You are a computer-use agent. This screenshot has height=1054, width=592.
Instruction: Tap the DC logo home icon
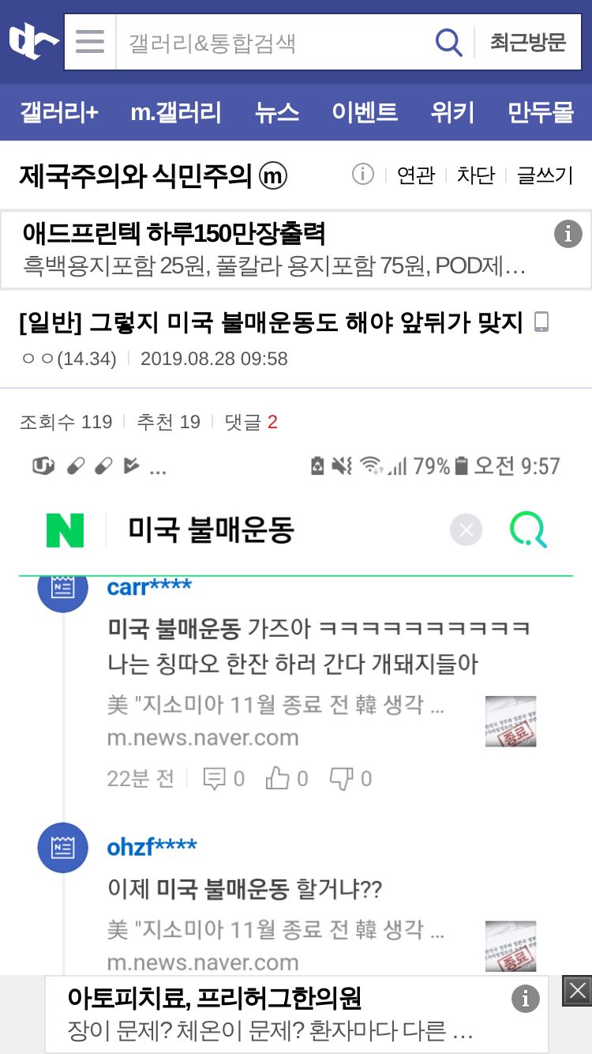click(x=33, y=41)
